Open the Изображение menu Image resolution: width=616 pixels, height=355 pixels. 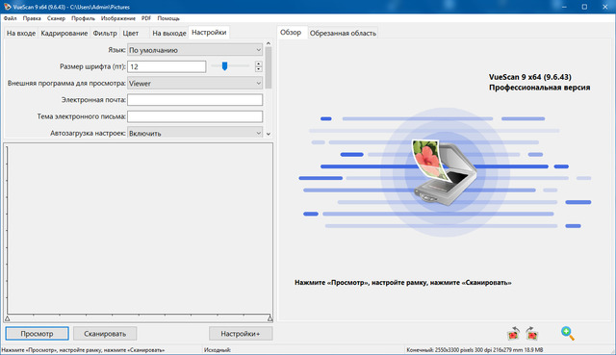(x=117, y=18)
